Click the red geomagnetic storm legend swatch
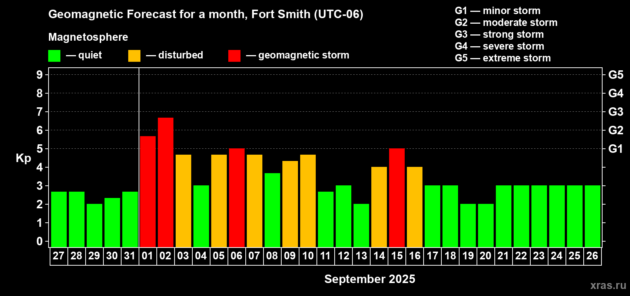The image size is (630, 296). [234, 56]
